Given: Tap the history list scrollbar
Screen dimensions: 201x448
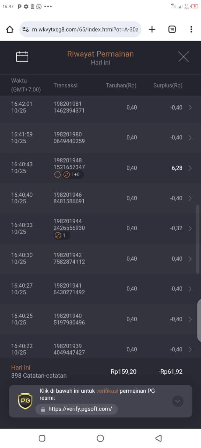Looking at the screenshot, I should tap(198, 239).
